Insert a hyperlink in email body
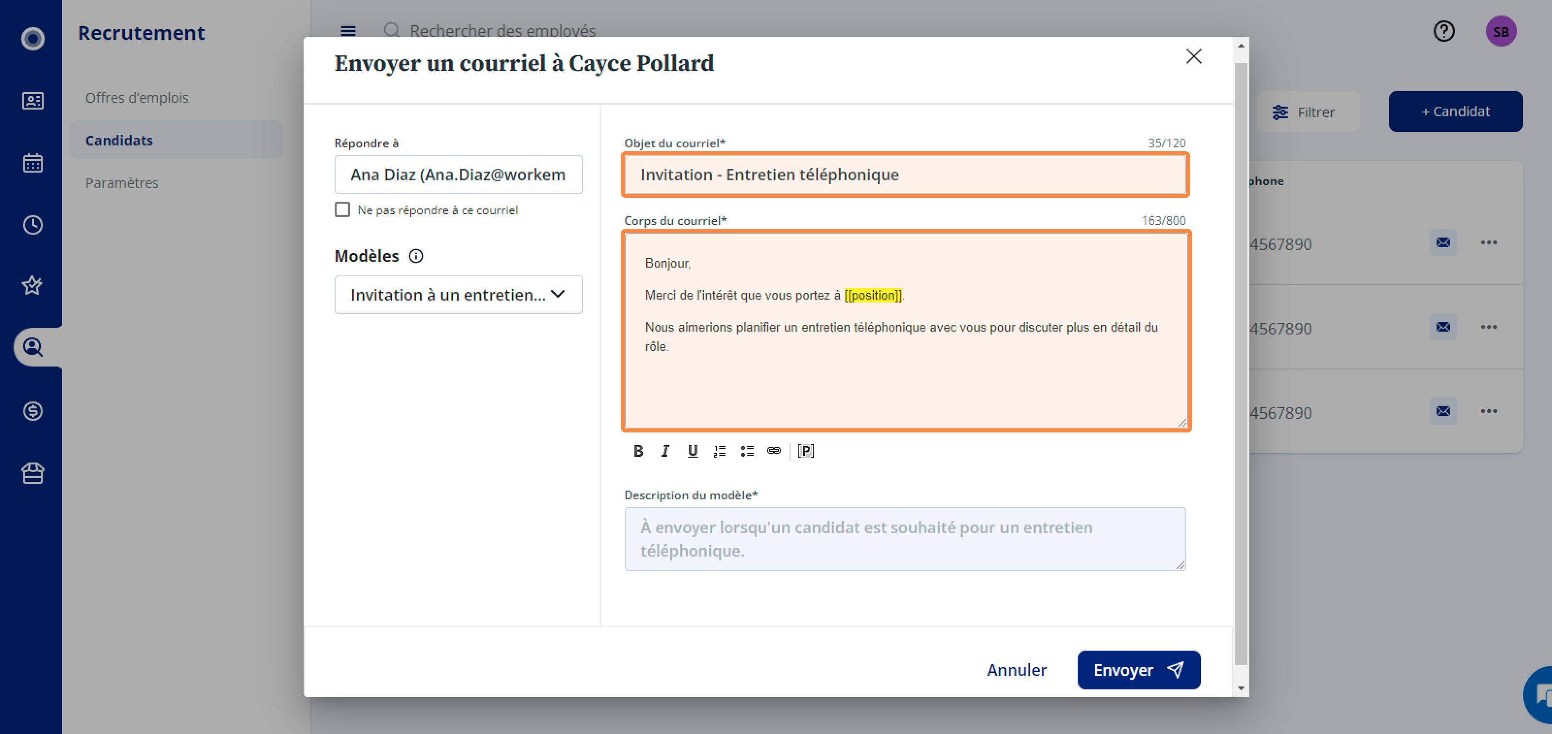The height and width of the screenshot is (734, 1552). coord(774,450)
